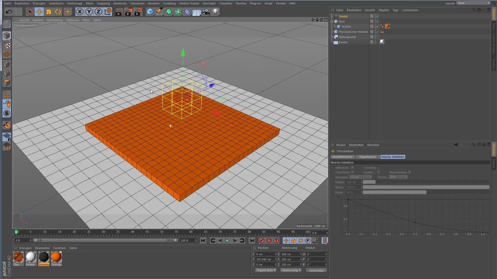This screenshot has width=497, height=279.
Task: Open the Erzeugen material menu
Action: click(25, 248)
